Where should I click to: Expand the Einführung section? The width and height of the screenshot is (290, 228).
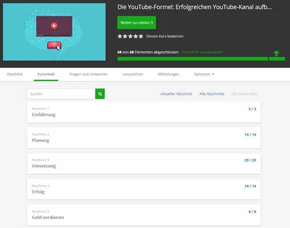(x=144, y=112)
